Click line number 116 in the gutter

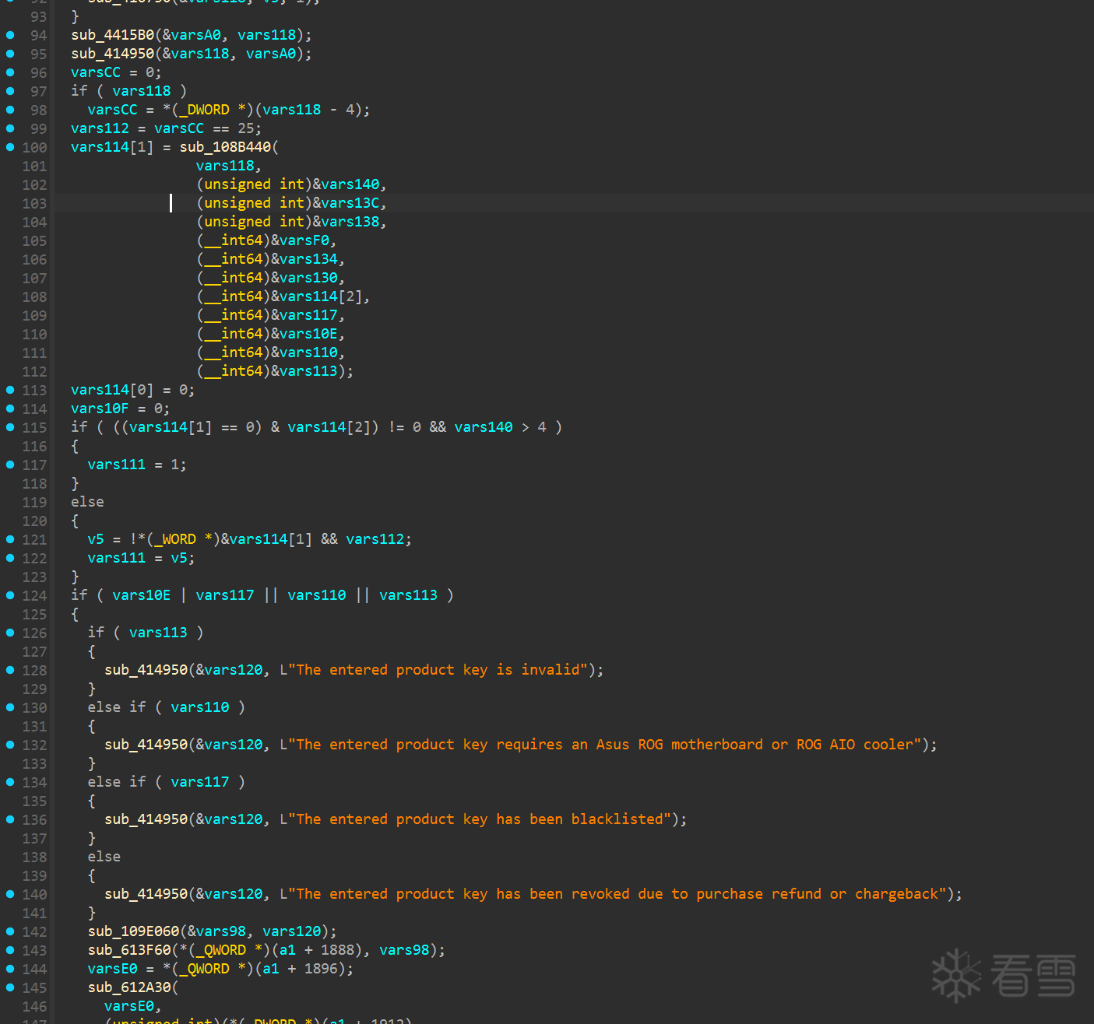click(34, 446)
